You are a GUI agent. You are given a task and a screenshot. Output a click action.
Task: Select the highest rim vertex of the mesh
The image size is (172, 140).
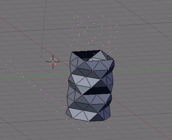(x=101, y=50)
